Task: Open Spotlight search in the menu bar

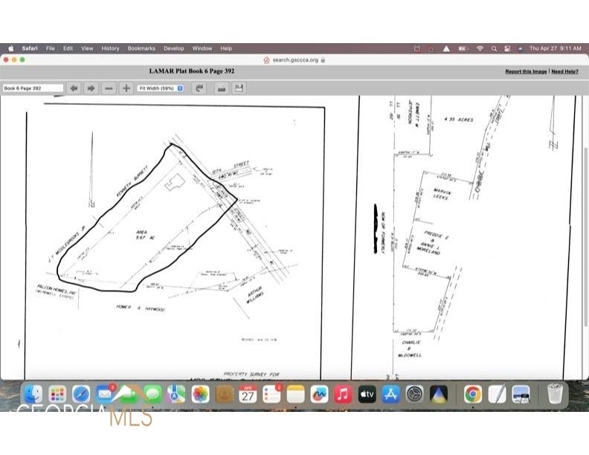Action: 494,48
